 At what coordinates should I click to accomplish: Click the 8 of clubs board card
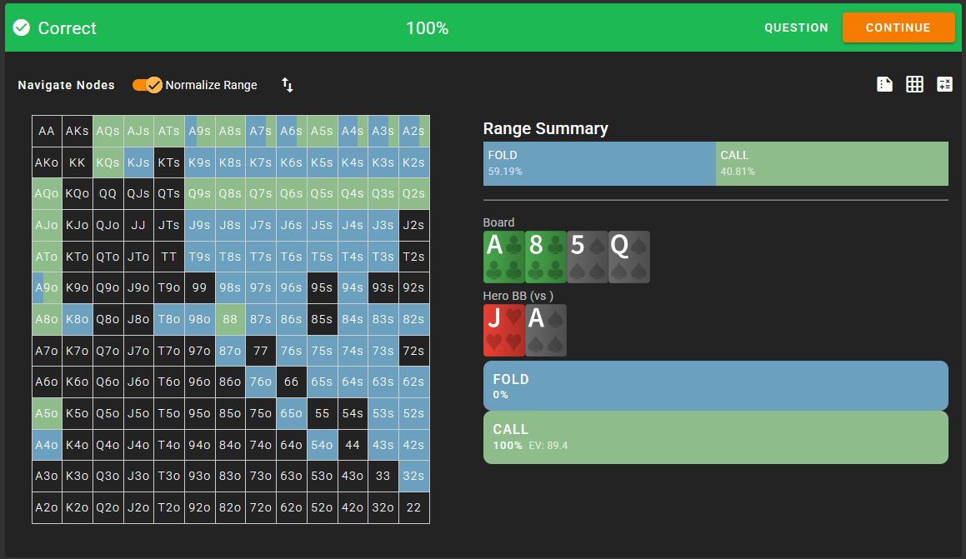tap(546, 257)
